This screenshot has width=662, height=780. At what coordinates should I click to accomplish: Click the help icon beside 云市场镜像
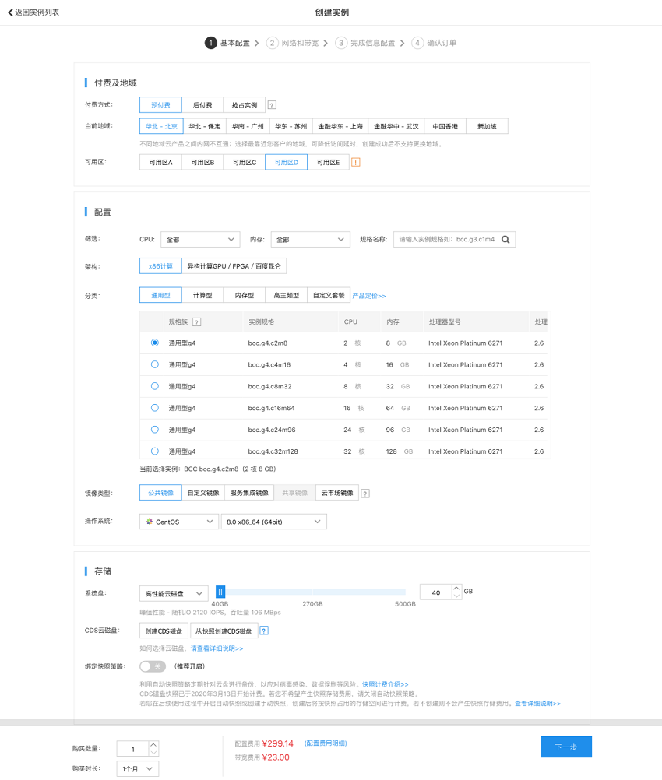click(x=365, y=494)
